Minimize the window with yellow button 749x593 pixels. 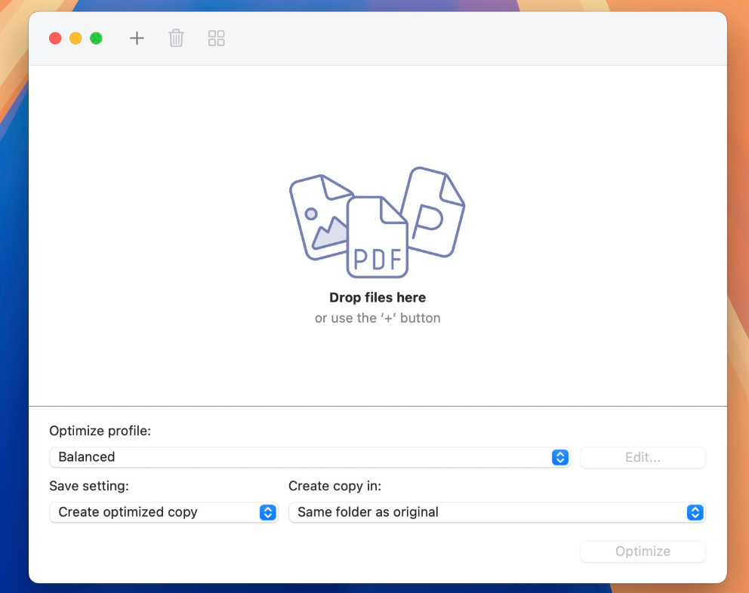tap(76, 38)
